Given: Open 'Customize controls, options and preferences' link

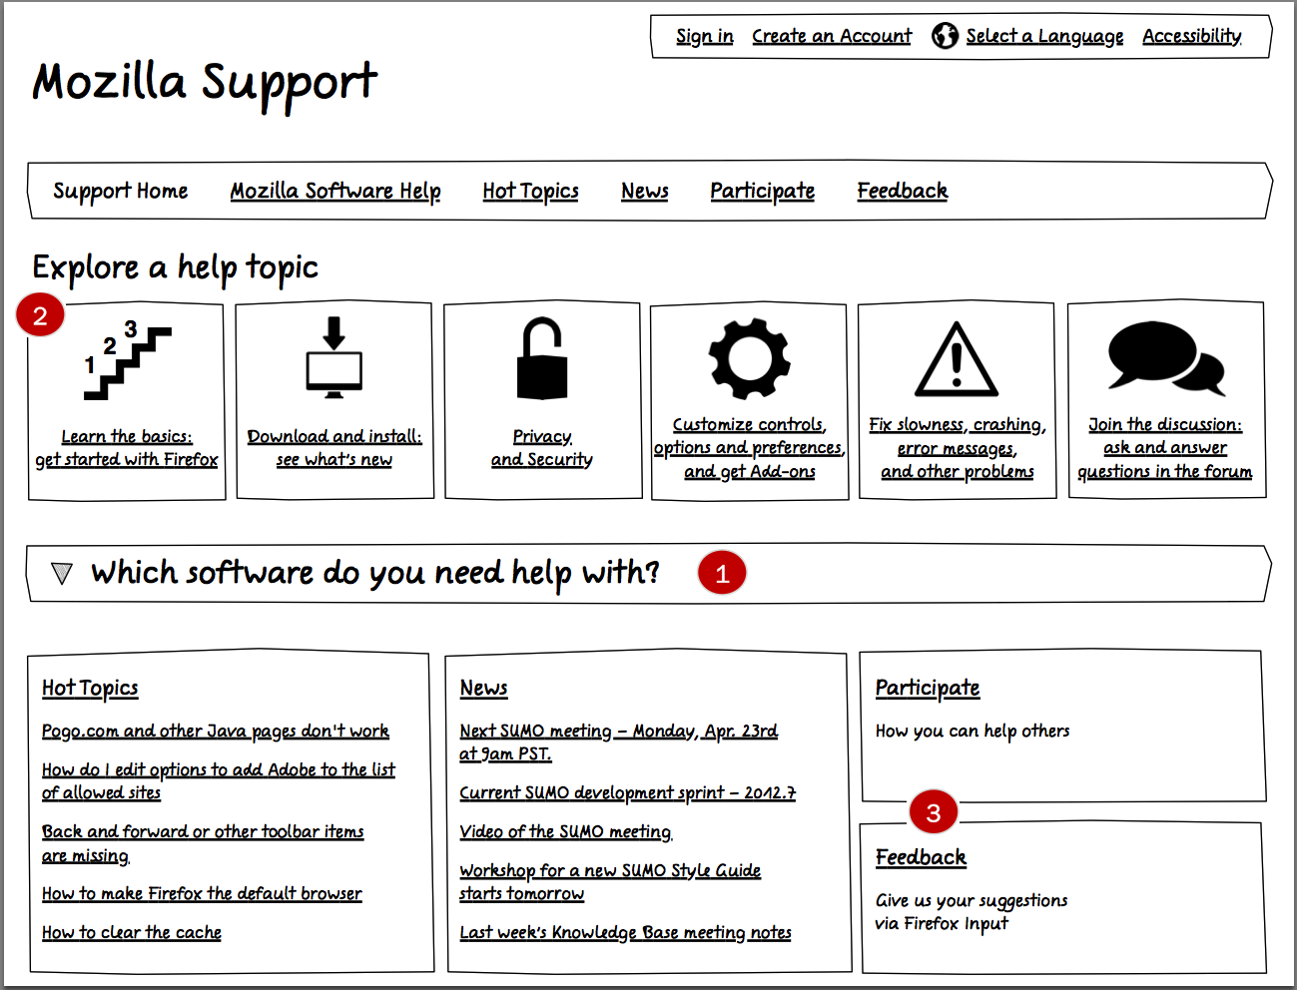Looking at the screenshot, I should [x=750, y=448].
